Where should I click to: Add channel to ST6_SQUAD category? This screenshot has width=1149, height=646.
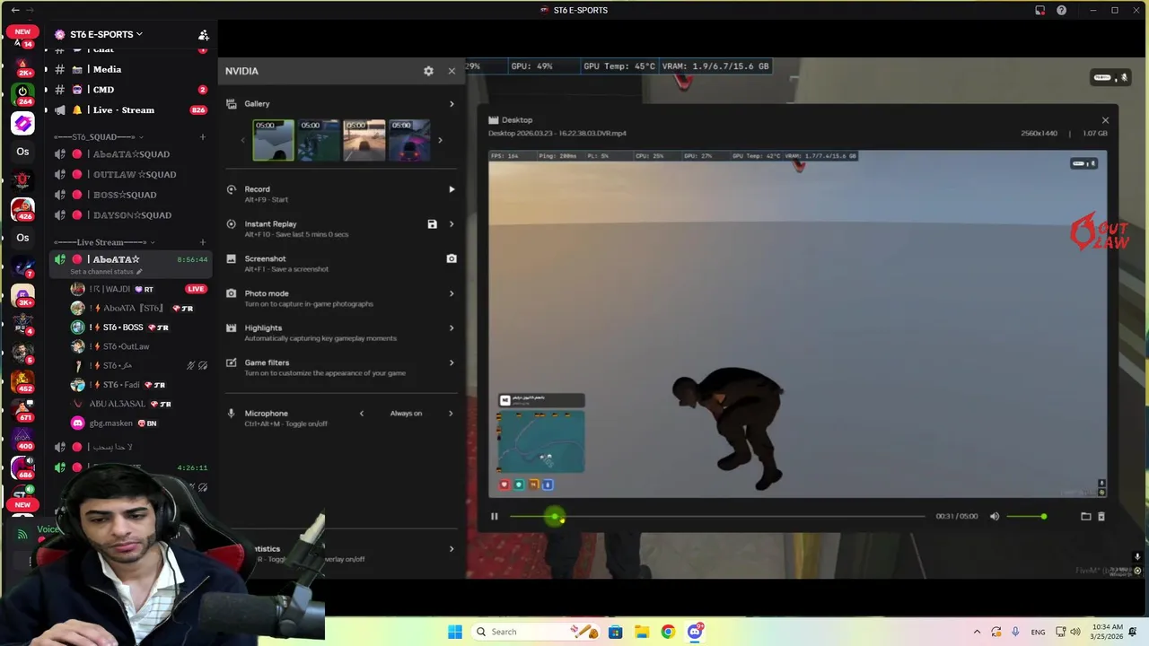click(203, 137)
